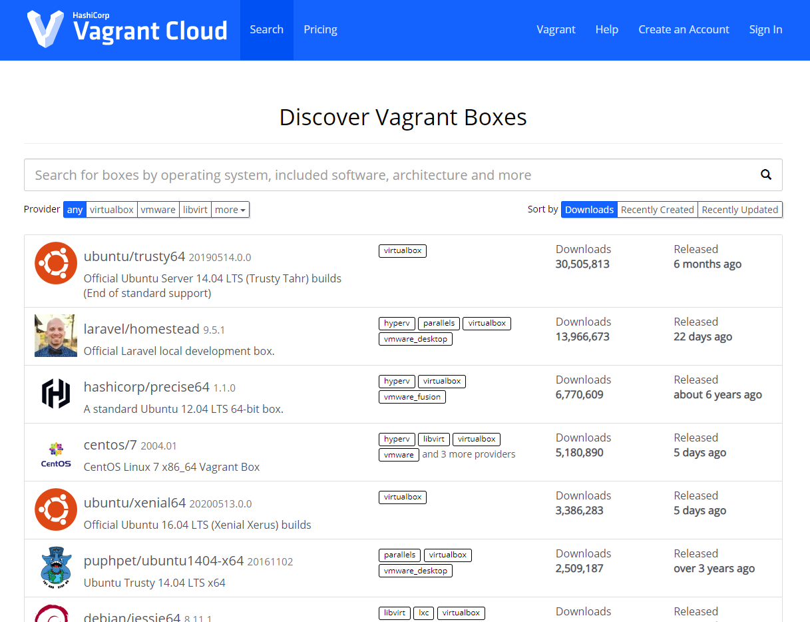The height and width of the screenshot is (622, 810).
Task: Click the Create an Account link
Action: (x=684, y=29)
